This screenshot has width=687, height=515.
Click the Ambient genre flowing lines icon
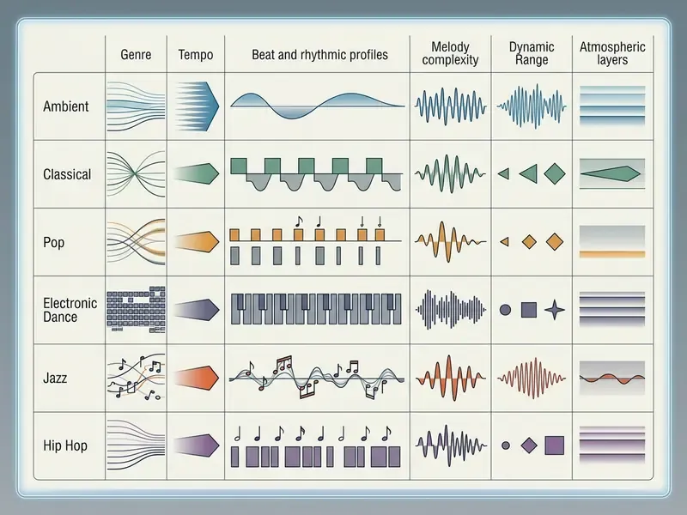pyautogui.click(x=136, y=106)
